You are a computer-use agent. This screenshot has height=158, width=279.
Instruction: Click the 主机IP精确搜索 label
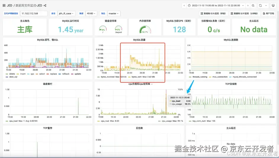[x=11, y=14]
